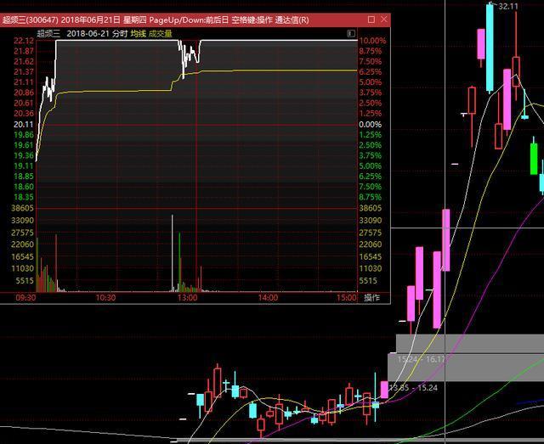Image resolution: width=544 pixels, height=444 pixels.
Task: Click the date 2018-06-21 in chart header
Action: pos(88,34)
